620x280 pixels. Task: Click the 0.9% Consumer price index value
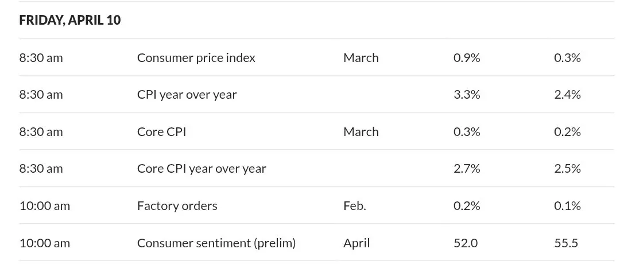click(x=467, y=57)
